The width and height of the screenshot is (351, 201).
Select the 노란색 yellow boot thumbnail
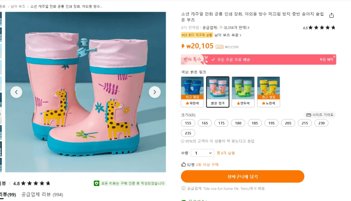tap(268, 91)
